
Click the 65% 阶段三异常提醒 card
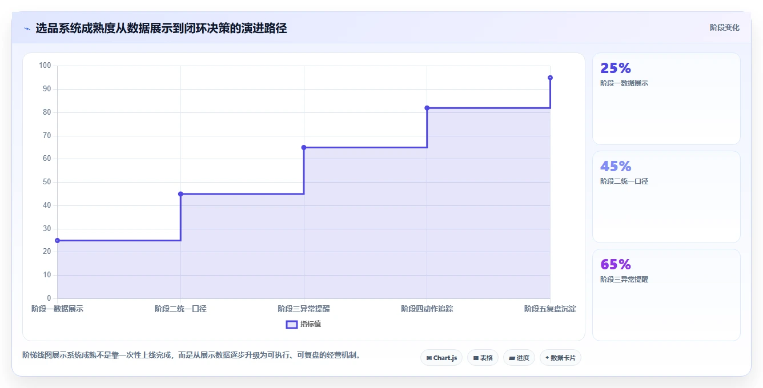666,295
